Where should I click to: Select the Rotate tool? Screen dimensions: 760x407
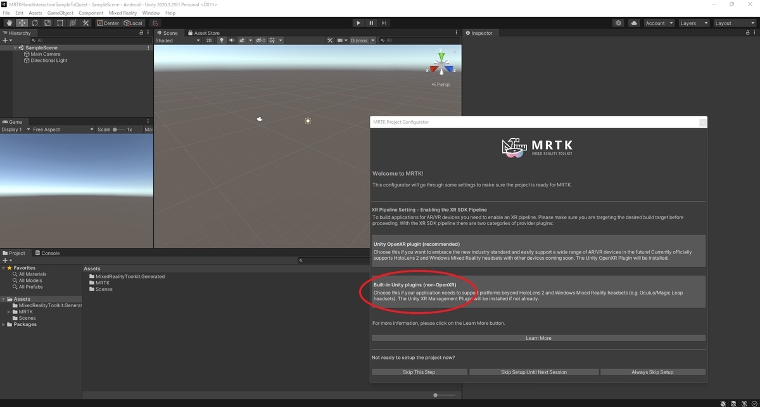(34, 23)
